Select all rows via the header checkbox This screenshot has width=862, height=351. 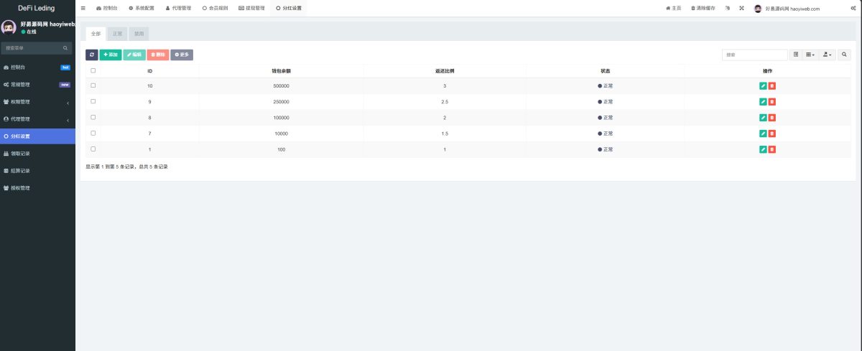[93, 70]
